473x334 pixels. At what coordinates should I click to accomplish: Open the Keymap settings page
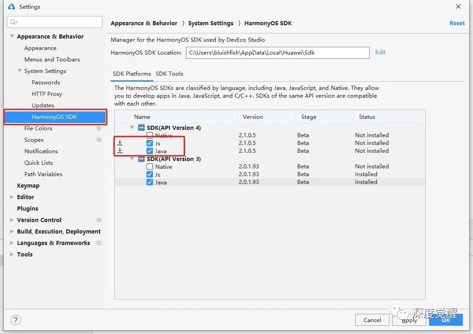tap(28, 185)
